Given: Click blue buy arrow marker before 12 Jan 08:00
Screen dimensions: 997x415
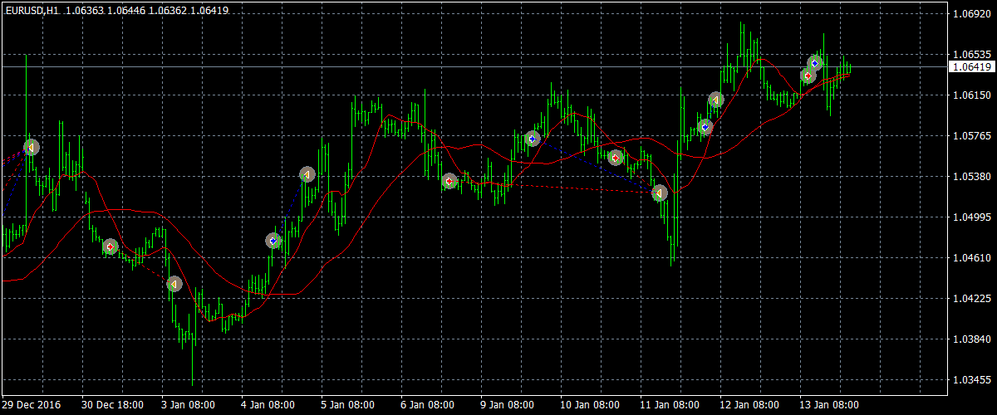Looking at the screenshot, I should coord(705,127).
